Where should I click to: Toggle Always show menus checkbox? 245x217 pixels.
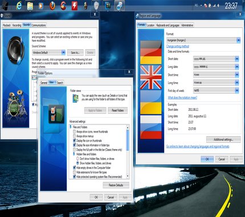pos(75,136)
